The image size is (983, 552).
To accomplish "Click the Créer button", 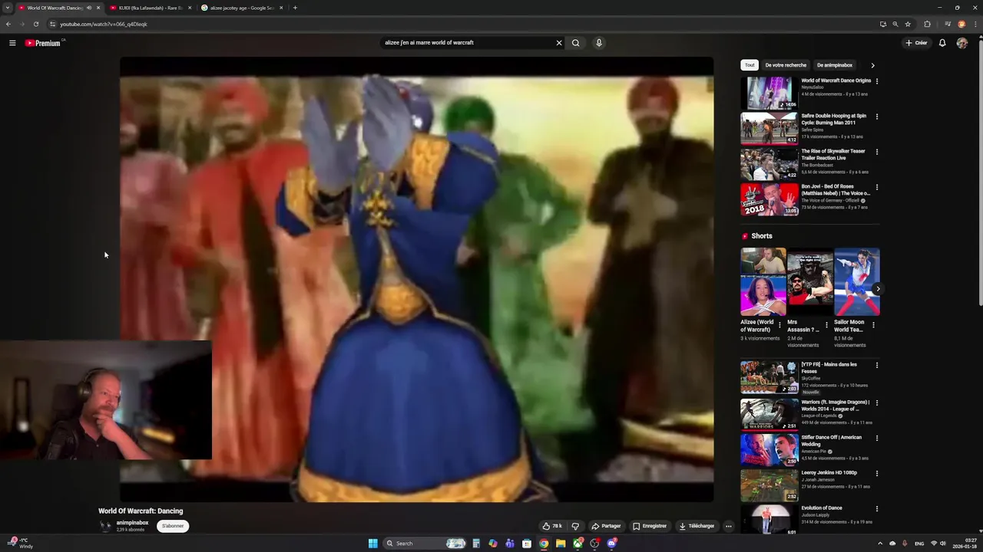I will [916, 43].
